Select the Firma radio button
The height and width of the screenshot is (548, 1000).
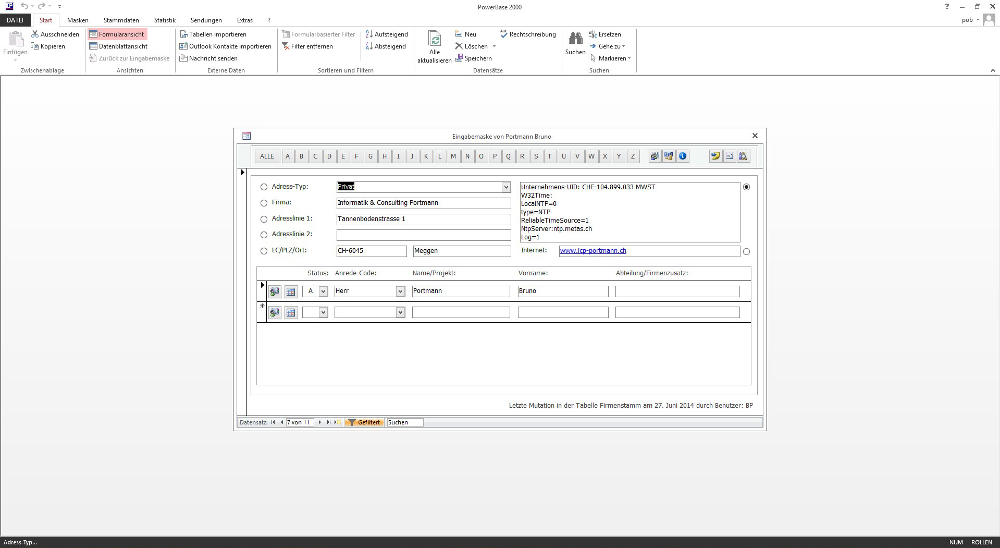[x=264, y=203]
